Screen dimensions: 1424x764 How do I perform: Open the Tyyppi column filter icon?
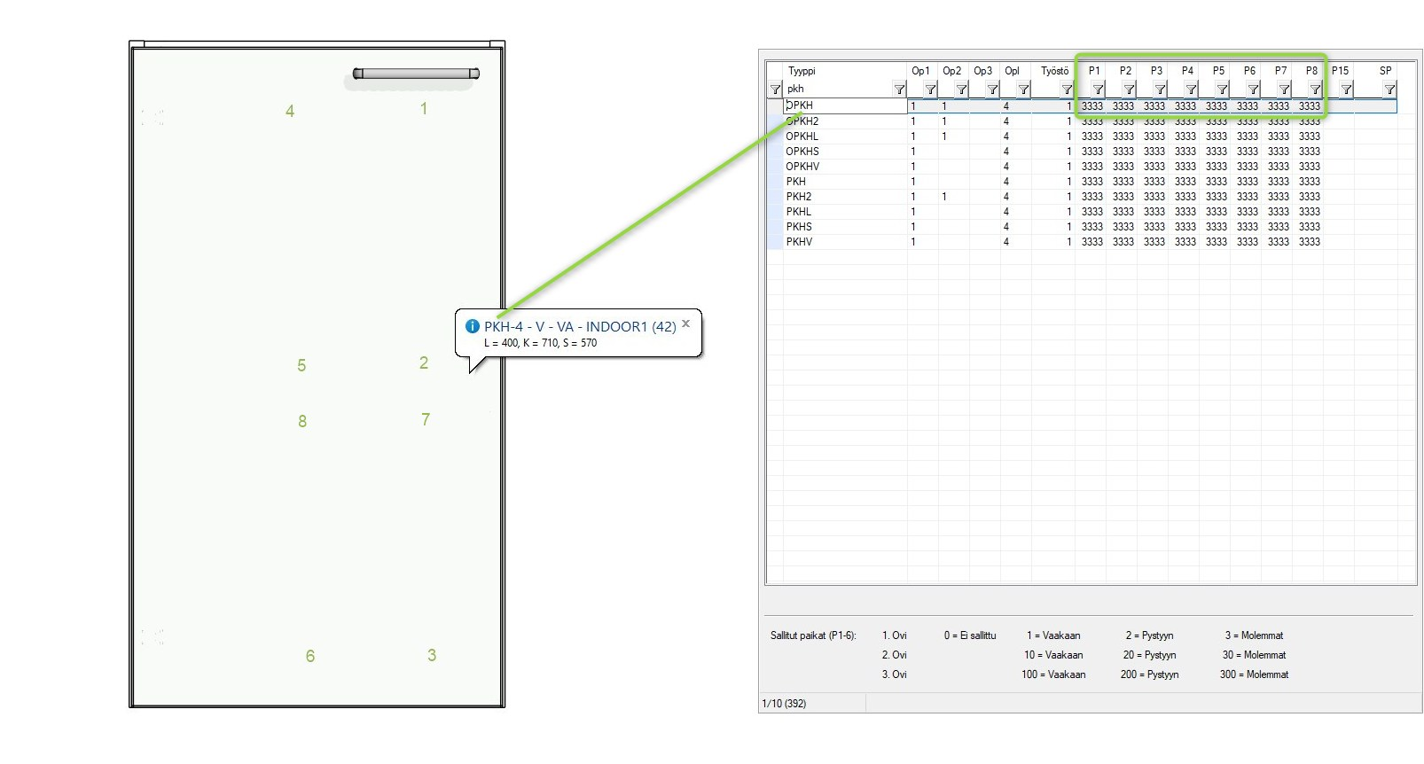coord(899,90)
